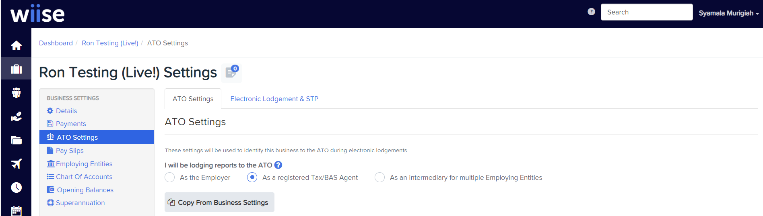Click the ATO Settings breadcrumb text
The height and width of the screenshot is (216, 763).
tap(167, 43)
